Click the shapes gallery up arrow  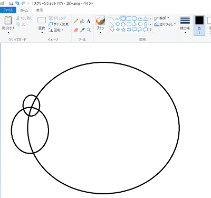pyautogui.click(x=150, y=18)
